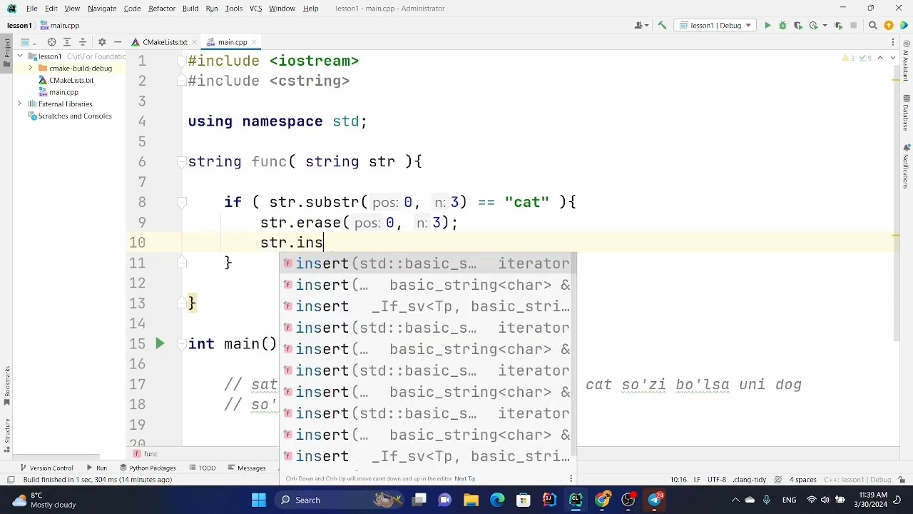
Task: Open the Database side panel
Action: point(907,113)
